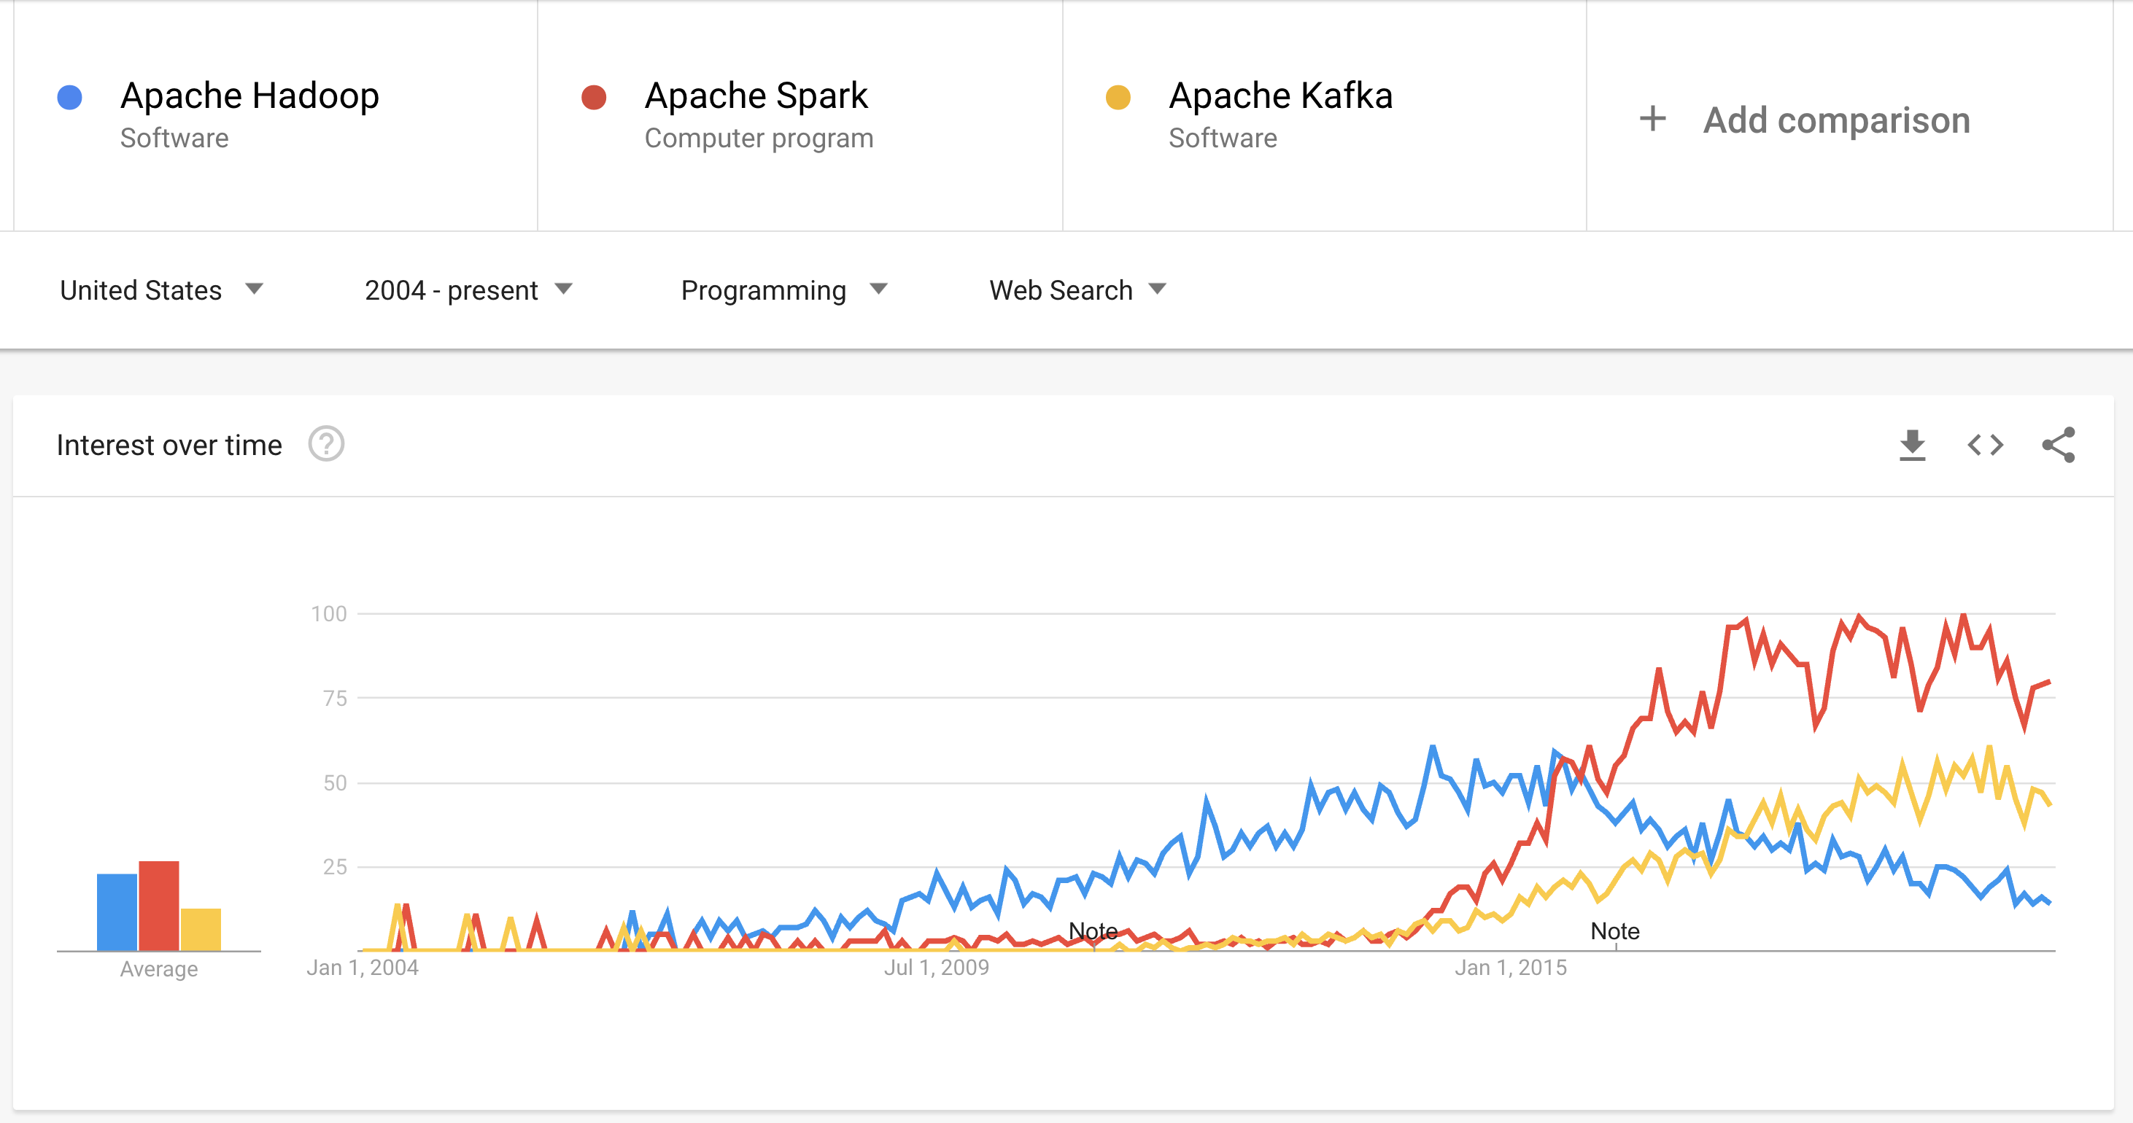Open the Note marker near 2011
Screen dimensions: 2133x1123
tap(1093, 932)
